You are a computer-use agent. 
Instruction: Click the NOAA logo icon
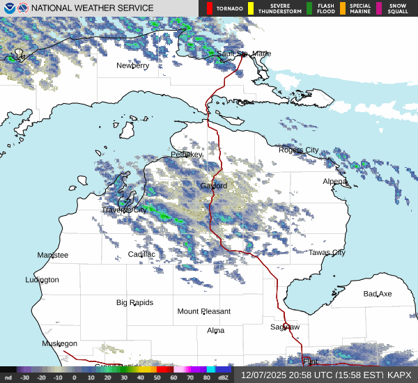pos(8,8)
